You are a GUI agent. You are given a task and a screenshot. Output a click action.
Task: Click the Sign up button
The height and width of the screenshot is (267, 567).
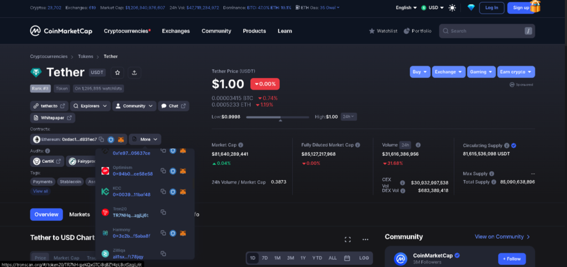521,8
